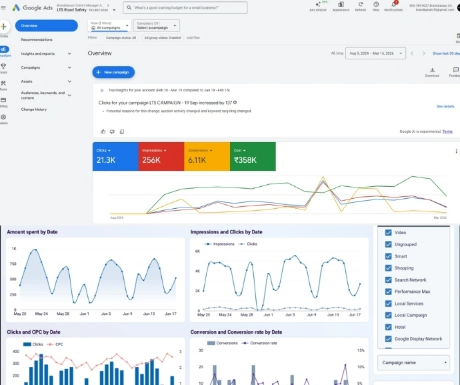Click the New campaign button

pyautogui.click(x=113, y=72)
